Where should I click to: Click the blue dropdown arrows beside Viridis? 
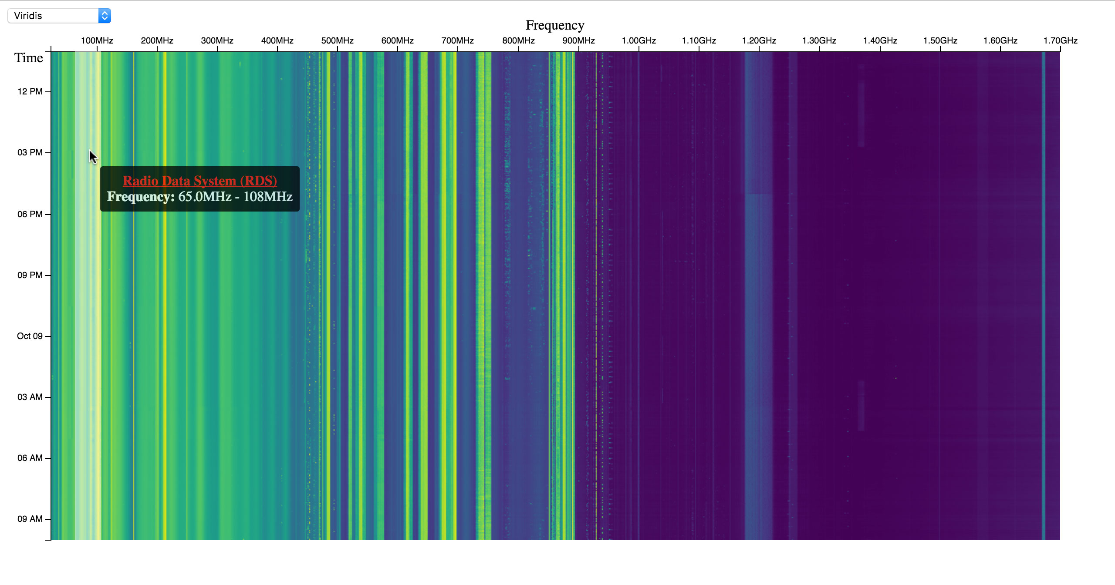(x=105, y=16)
